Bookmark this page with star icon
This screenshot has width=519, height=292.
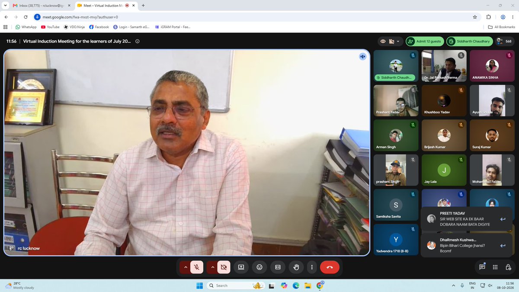[475, 17]
